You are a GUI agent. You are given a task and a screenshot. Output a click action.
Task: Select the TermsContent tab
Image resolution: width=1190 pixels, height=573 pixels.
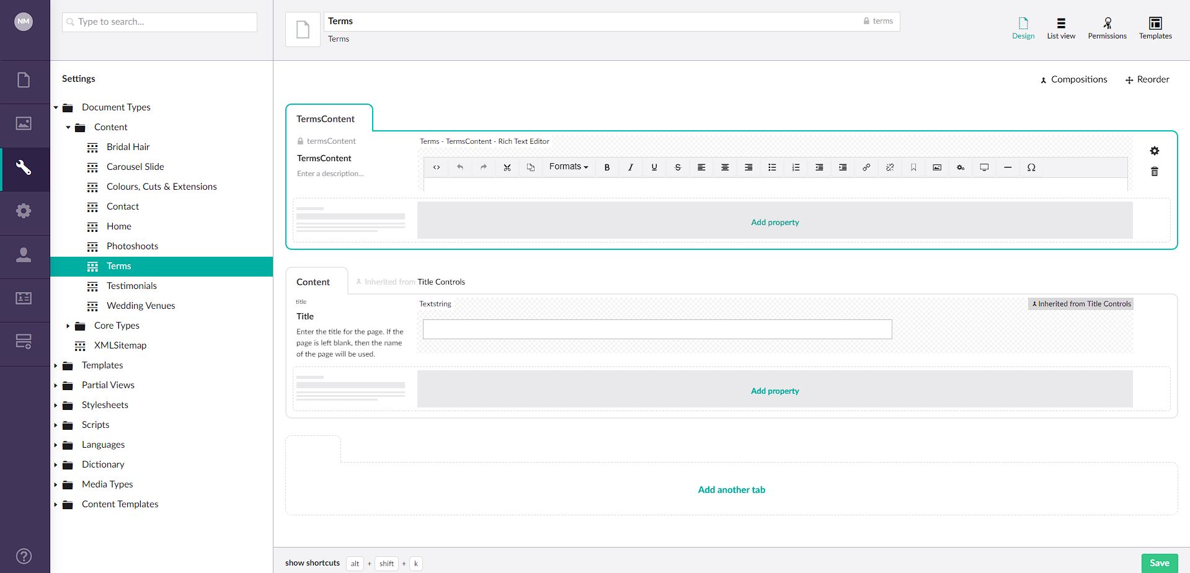click(x=326, y=118)
